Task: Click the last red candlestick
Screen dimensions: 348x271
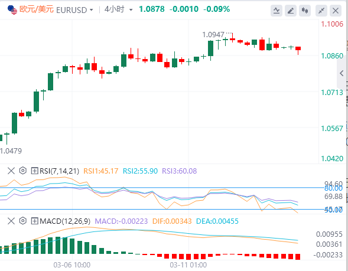Action: 298,50
